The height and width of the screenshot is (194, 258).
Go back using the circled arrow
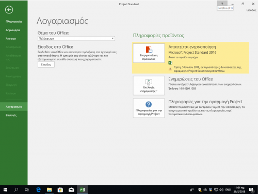[x=9, y=10]
